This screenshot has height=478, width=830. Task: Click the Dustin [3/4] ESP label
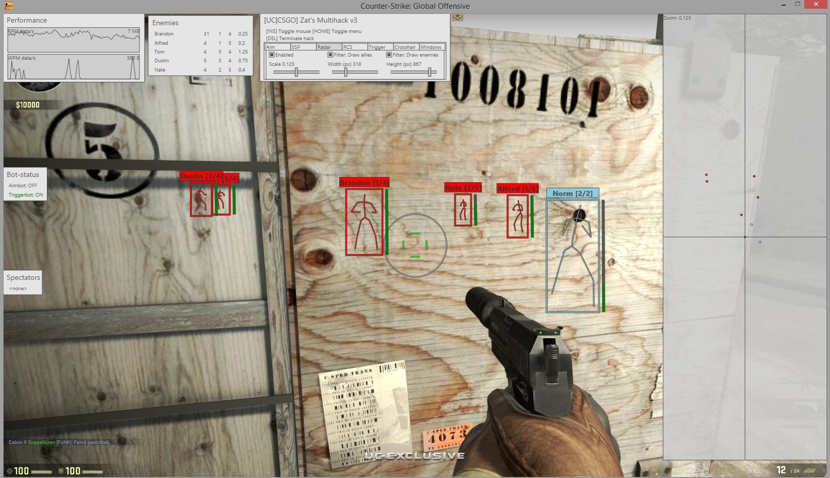(201, 176)
